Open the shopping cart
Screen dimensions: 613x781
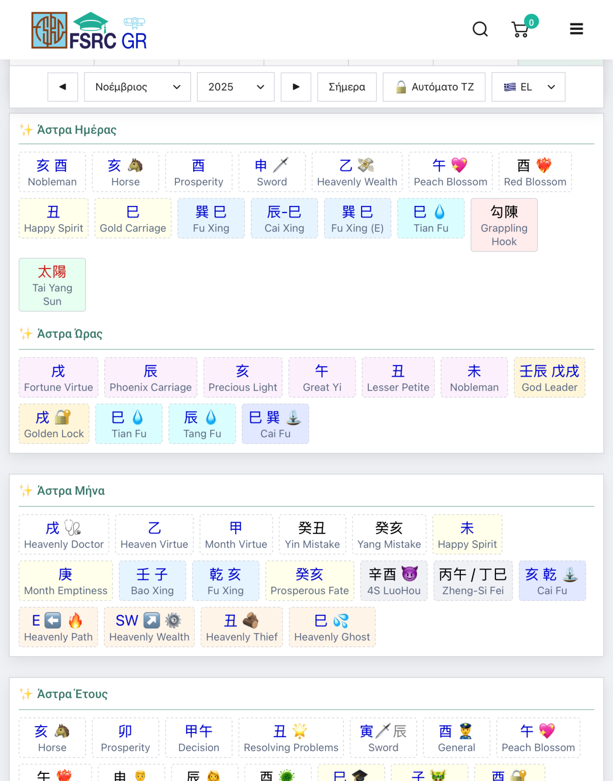pyautogui.click(x=520, y=29)
